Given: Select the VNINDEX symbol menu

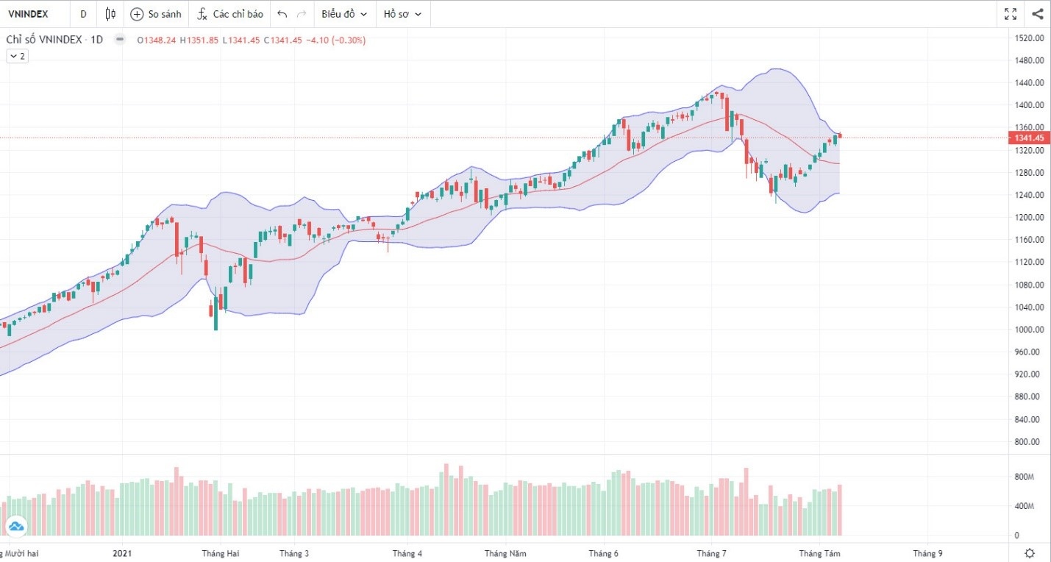Looking at the screenshot, I should click(29, 13).
